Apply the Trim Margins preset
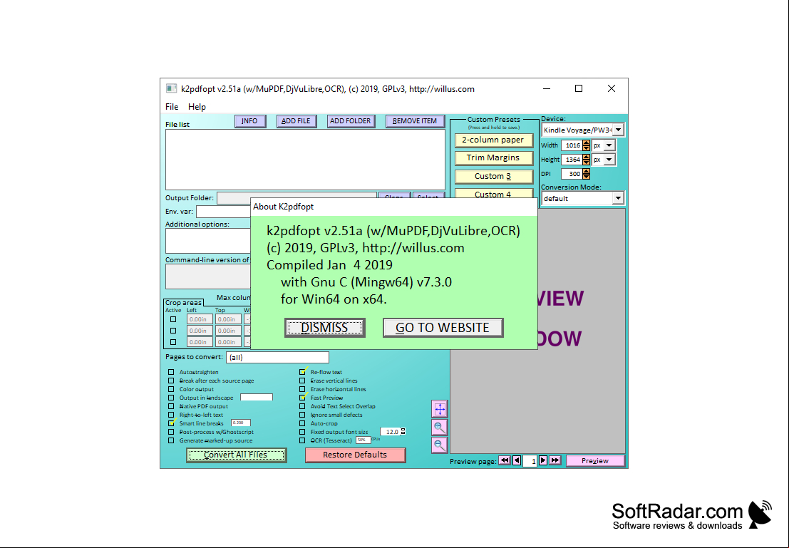 (494, 158)
